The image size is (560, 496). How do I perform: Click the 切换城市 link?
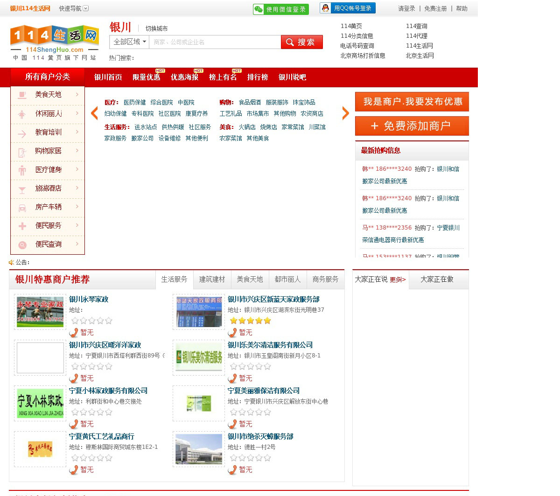(x=156, y=28)
